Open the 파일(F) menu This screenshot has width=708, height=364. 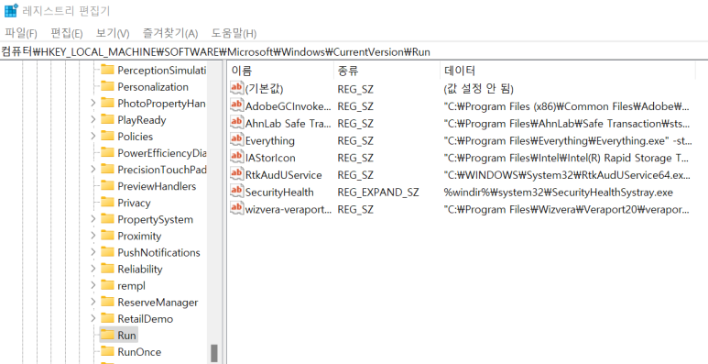(x=21, y=33)
